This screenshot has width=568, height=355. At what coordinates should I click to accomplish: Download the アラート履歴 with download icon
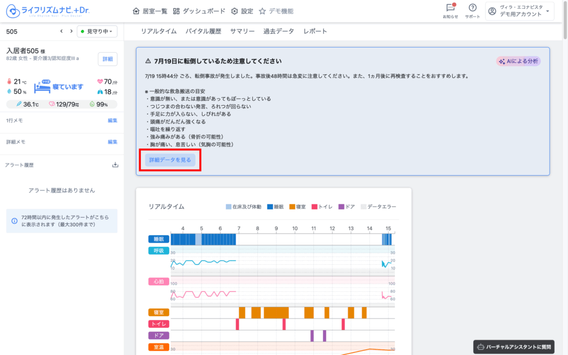(x=115, y=165)
